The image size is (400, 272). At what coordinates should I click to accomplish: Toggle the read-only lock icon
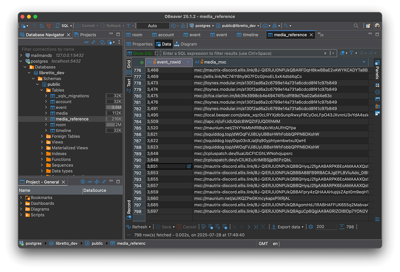point(183,26)
